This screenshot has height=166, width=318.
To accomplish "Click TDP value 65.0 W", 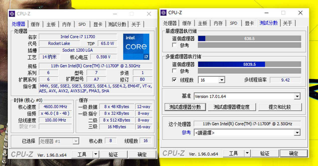I will 107,43.
